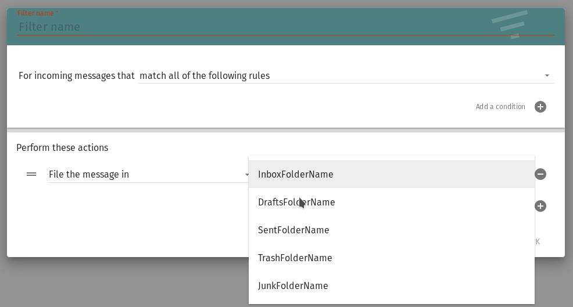The width and height of the screenshot is (573, 307).
Task: Add an action with the lower plus icon
Action: point(540,206)
